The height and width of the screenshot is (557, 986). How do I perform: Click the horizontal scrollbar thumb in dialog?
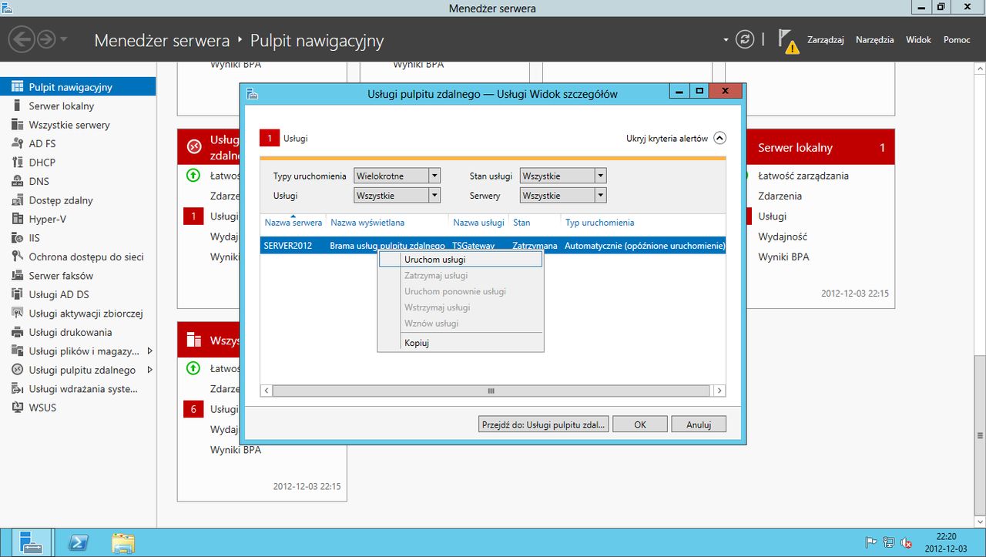[x=491, y=391]
